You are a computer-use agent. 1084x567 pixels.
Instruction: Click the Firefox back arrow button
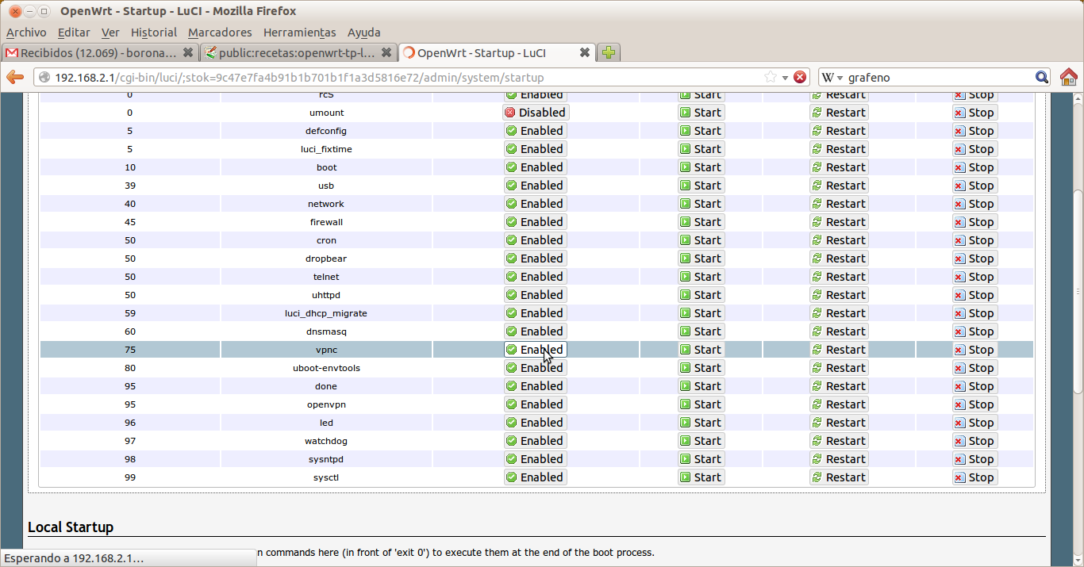pos(15,77)
